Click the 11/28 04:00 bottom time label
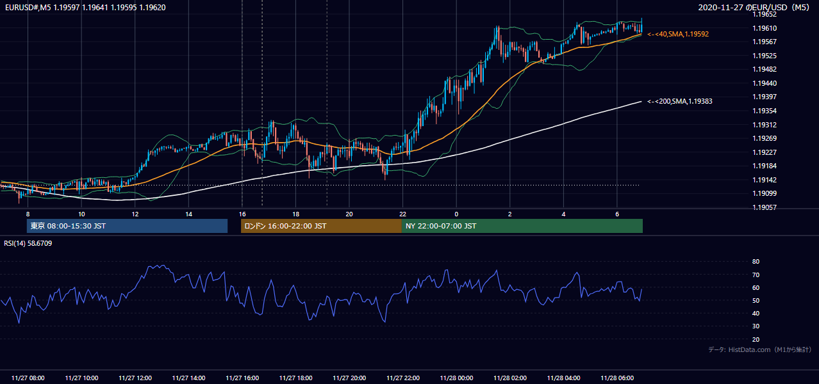Screen dimensions: 819x384 (564, 378)
